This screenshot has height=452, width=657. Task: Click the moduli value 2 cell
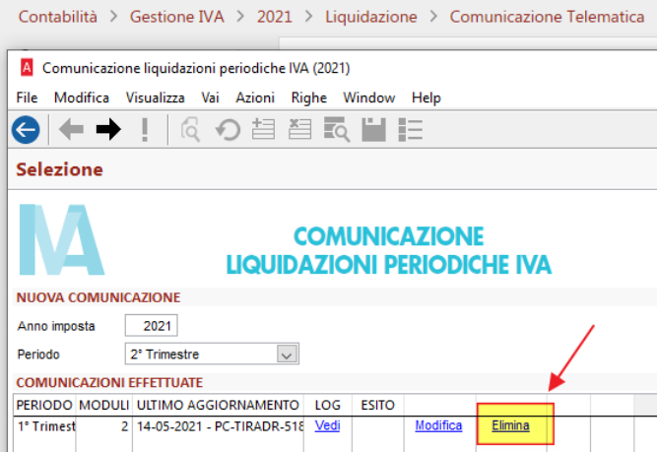pos(103,426)
